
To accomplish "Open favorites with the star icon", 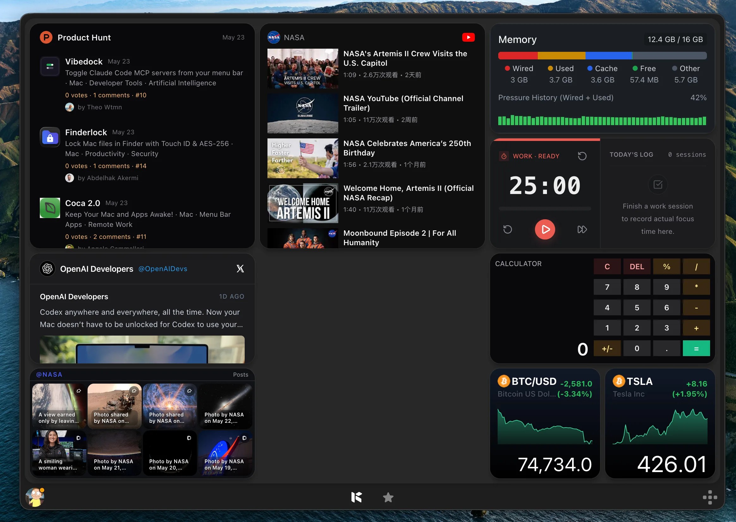I will [x=389, y=498].
